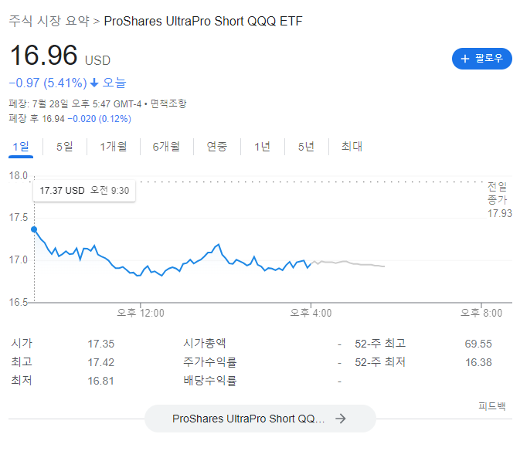Image resolution: width=520 pixels, height=451 pixels.
Task: Click the 폐장 후 16.94 after-hours text
Action: click(36, 119)
